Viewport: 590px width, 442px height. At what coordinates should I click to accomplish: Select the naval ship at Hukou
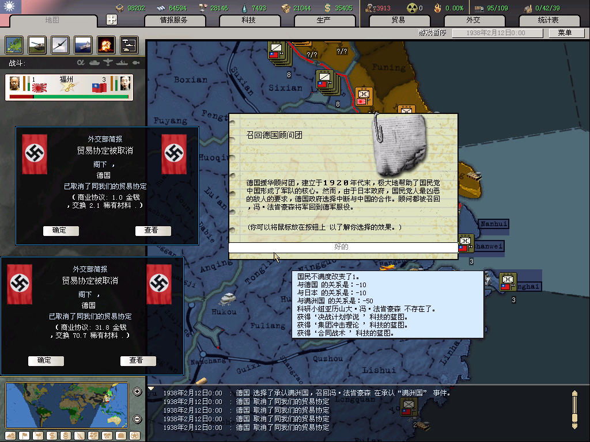(227, 299)
